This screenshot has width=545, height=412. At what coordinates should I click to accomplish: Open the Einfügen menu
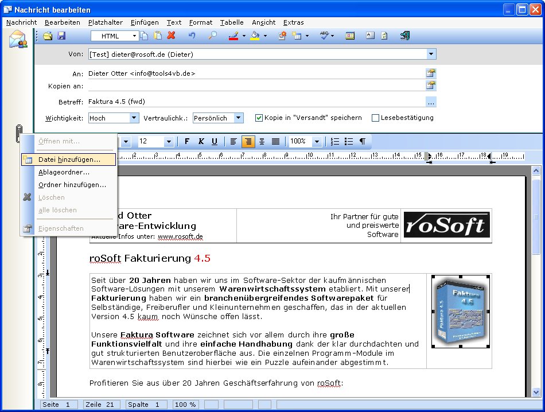(145, 22)
